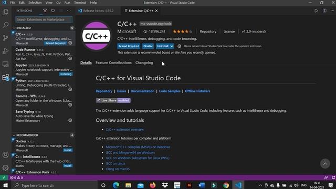This screenshot has height=189, width=336.
Task: Install the Docker extension
Action: [x=68, y=150]
